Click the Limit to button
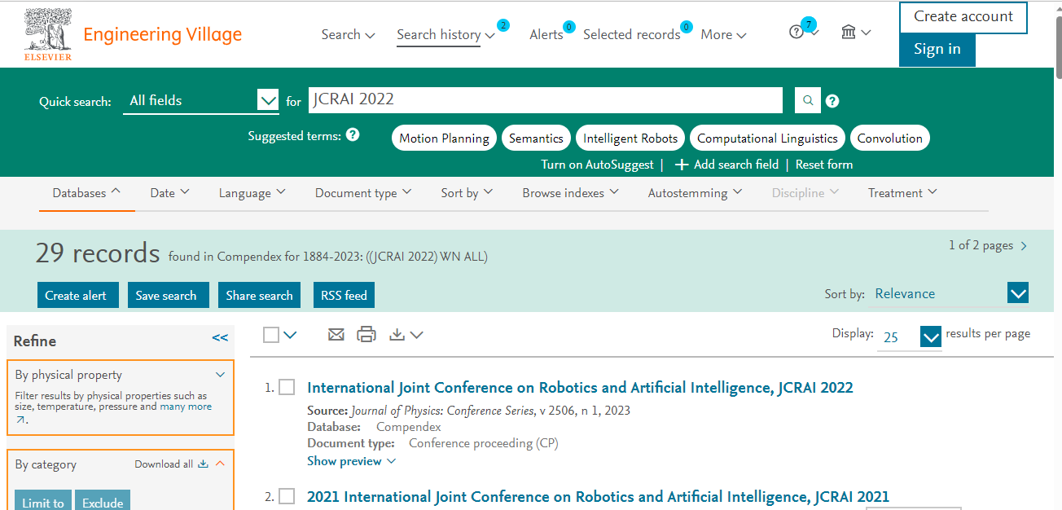The width and height of the screenshot is (1062, 510). 43,502
